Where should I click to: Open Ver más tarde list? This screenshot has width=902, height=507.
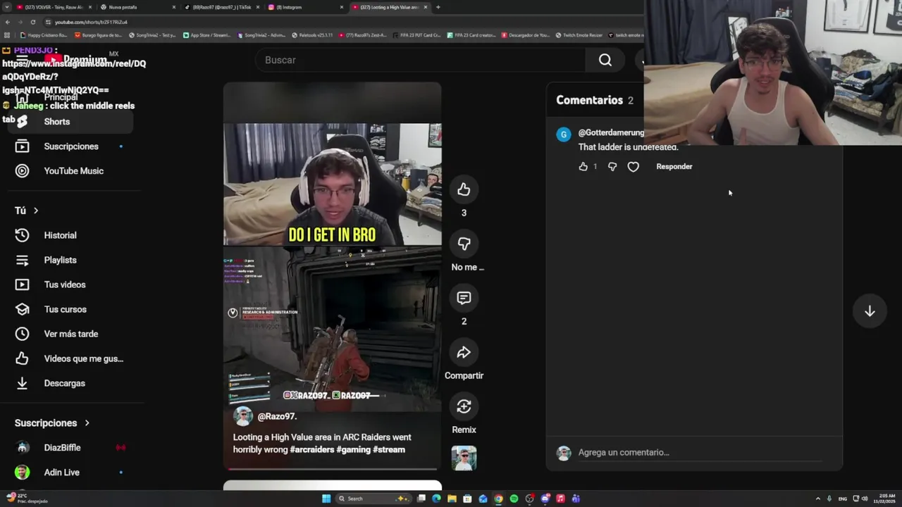click(x=70, y=334)
